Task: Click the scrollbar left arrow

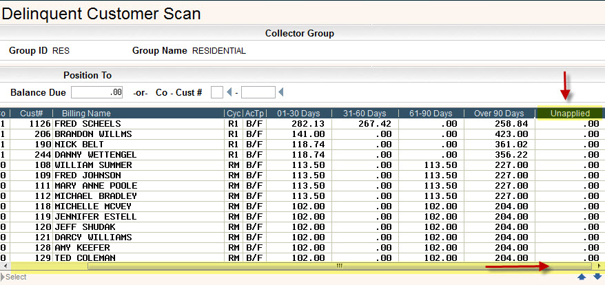Action: (x=5, y=266)
